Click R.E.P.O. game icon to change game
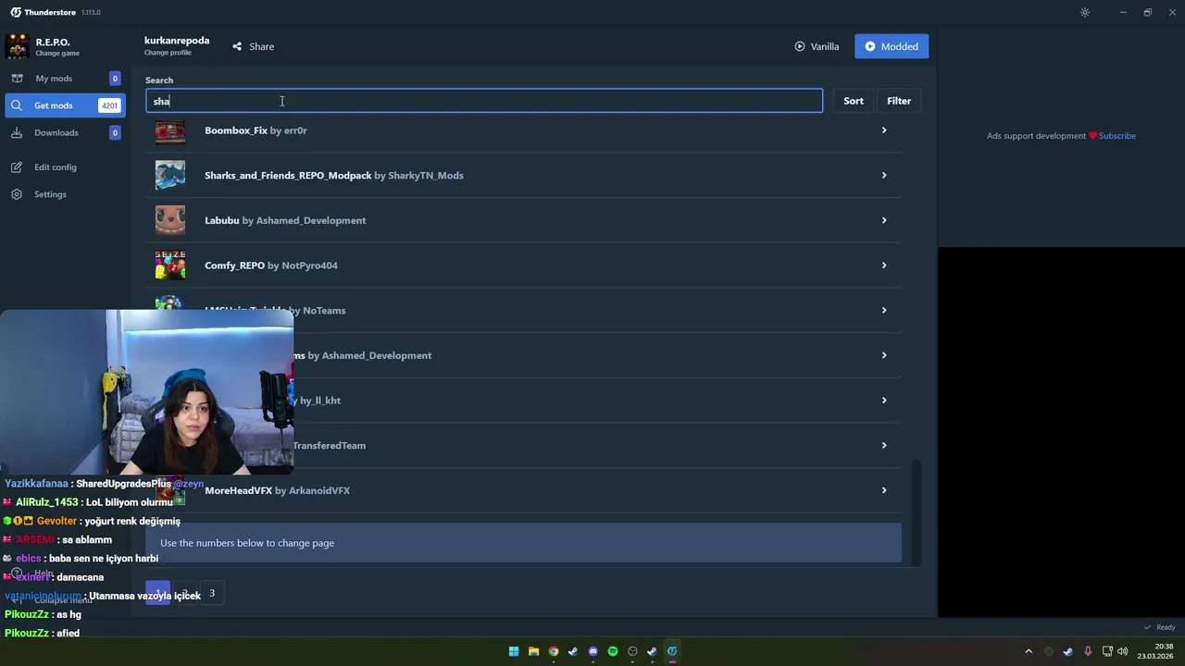Image resolution: width=1185 pixels, height=666 pixels. [17, 46]
